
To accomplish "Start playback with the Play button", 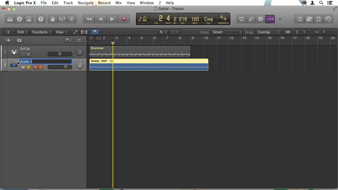I will click(x=112, y=19).
